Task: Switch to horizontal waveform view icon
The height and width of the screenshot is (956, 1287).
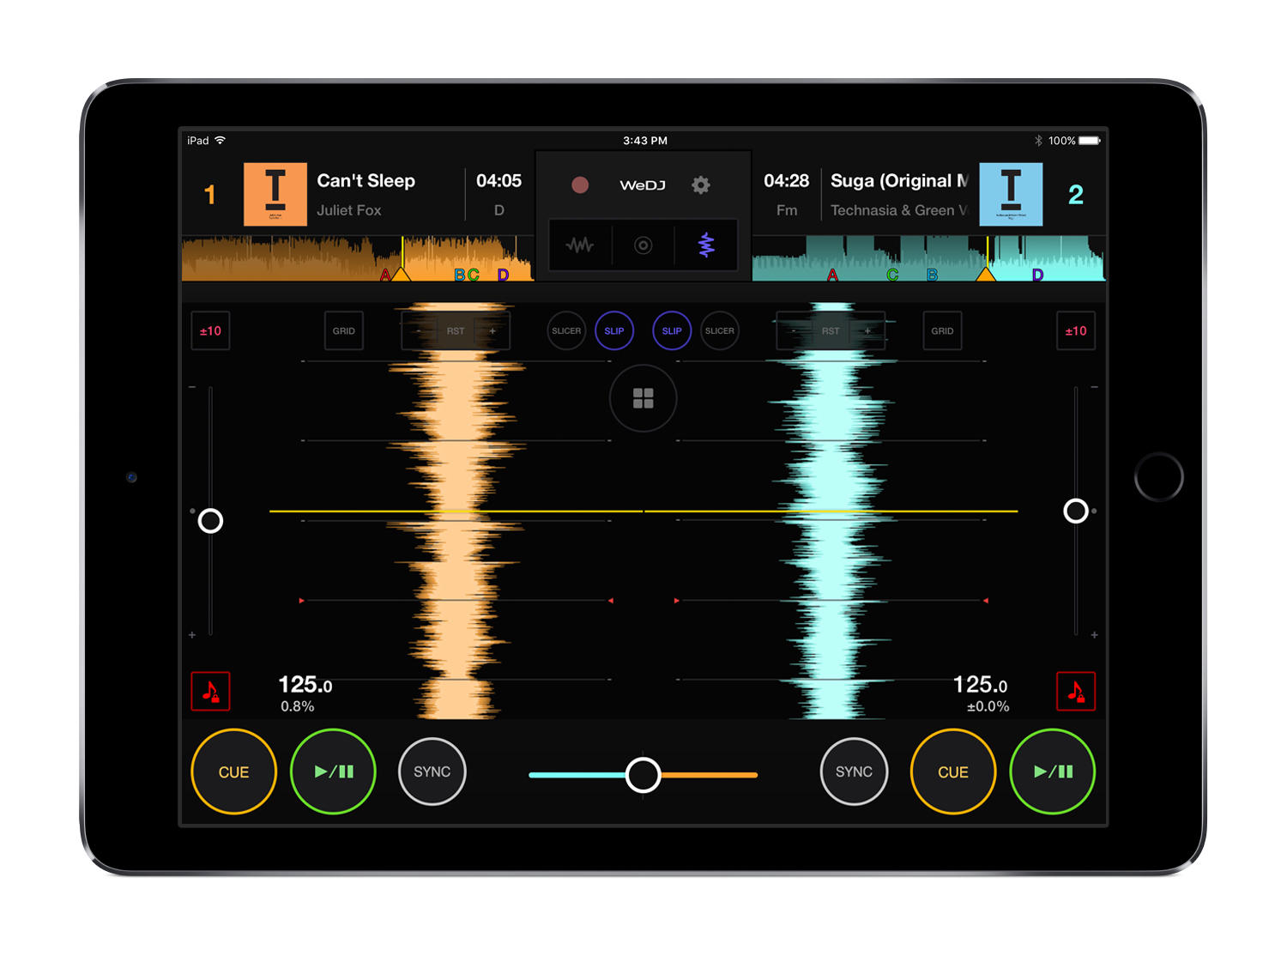Action: [580, 245]
